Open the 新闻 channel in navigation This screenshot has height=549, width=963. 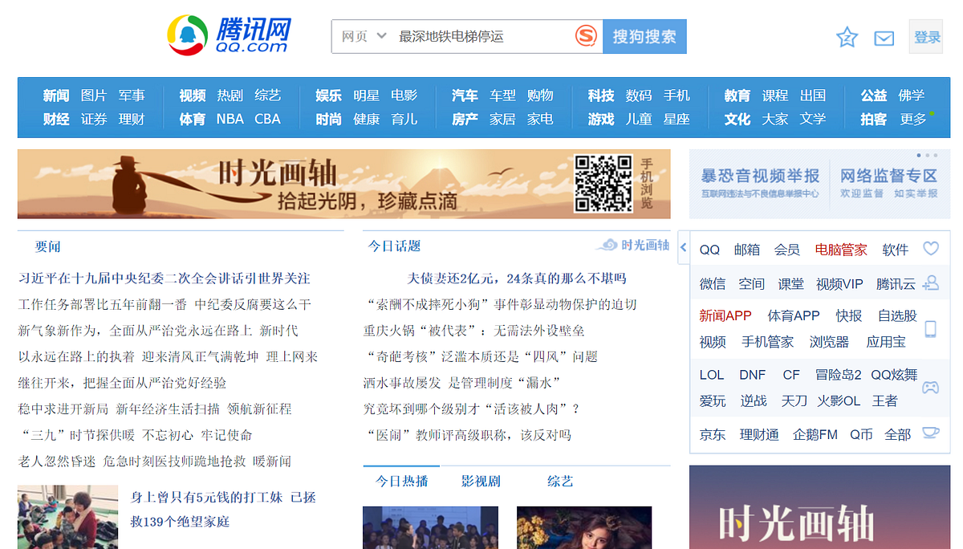56,96
